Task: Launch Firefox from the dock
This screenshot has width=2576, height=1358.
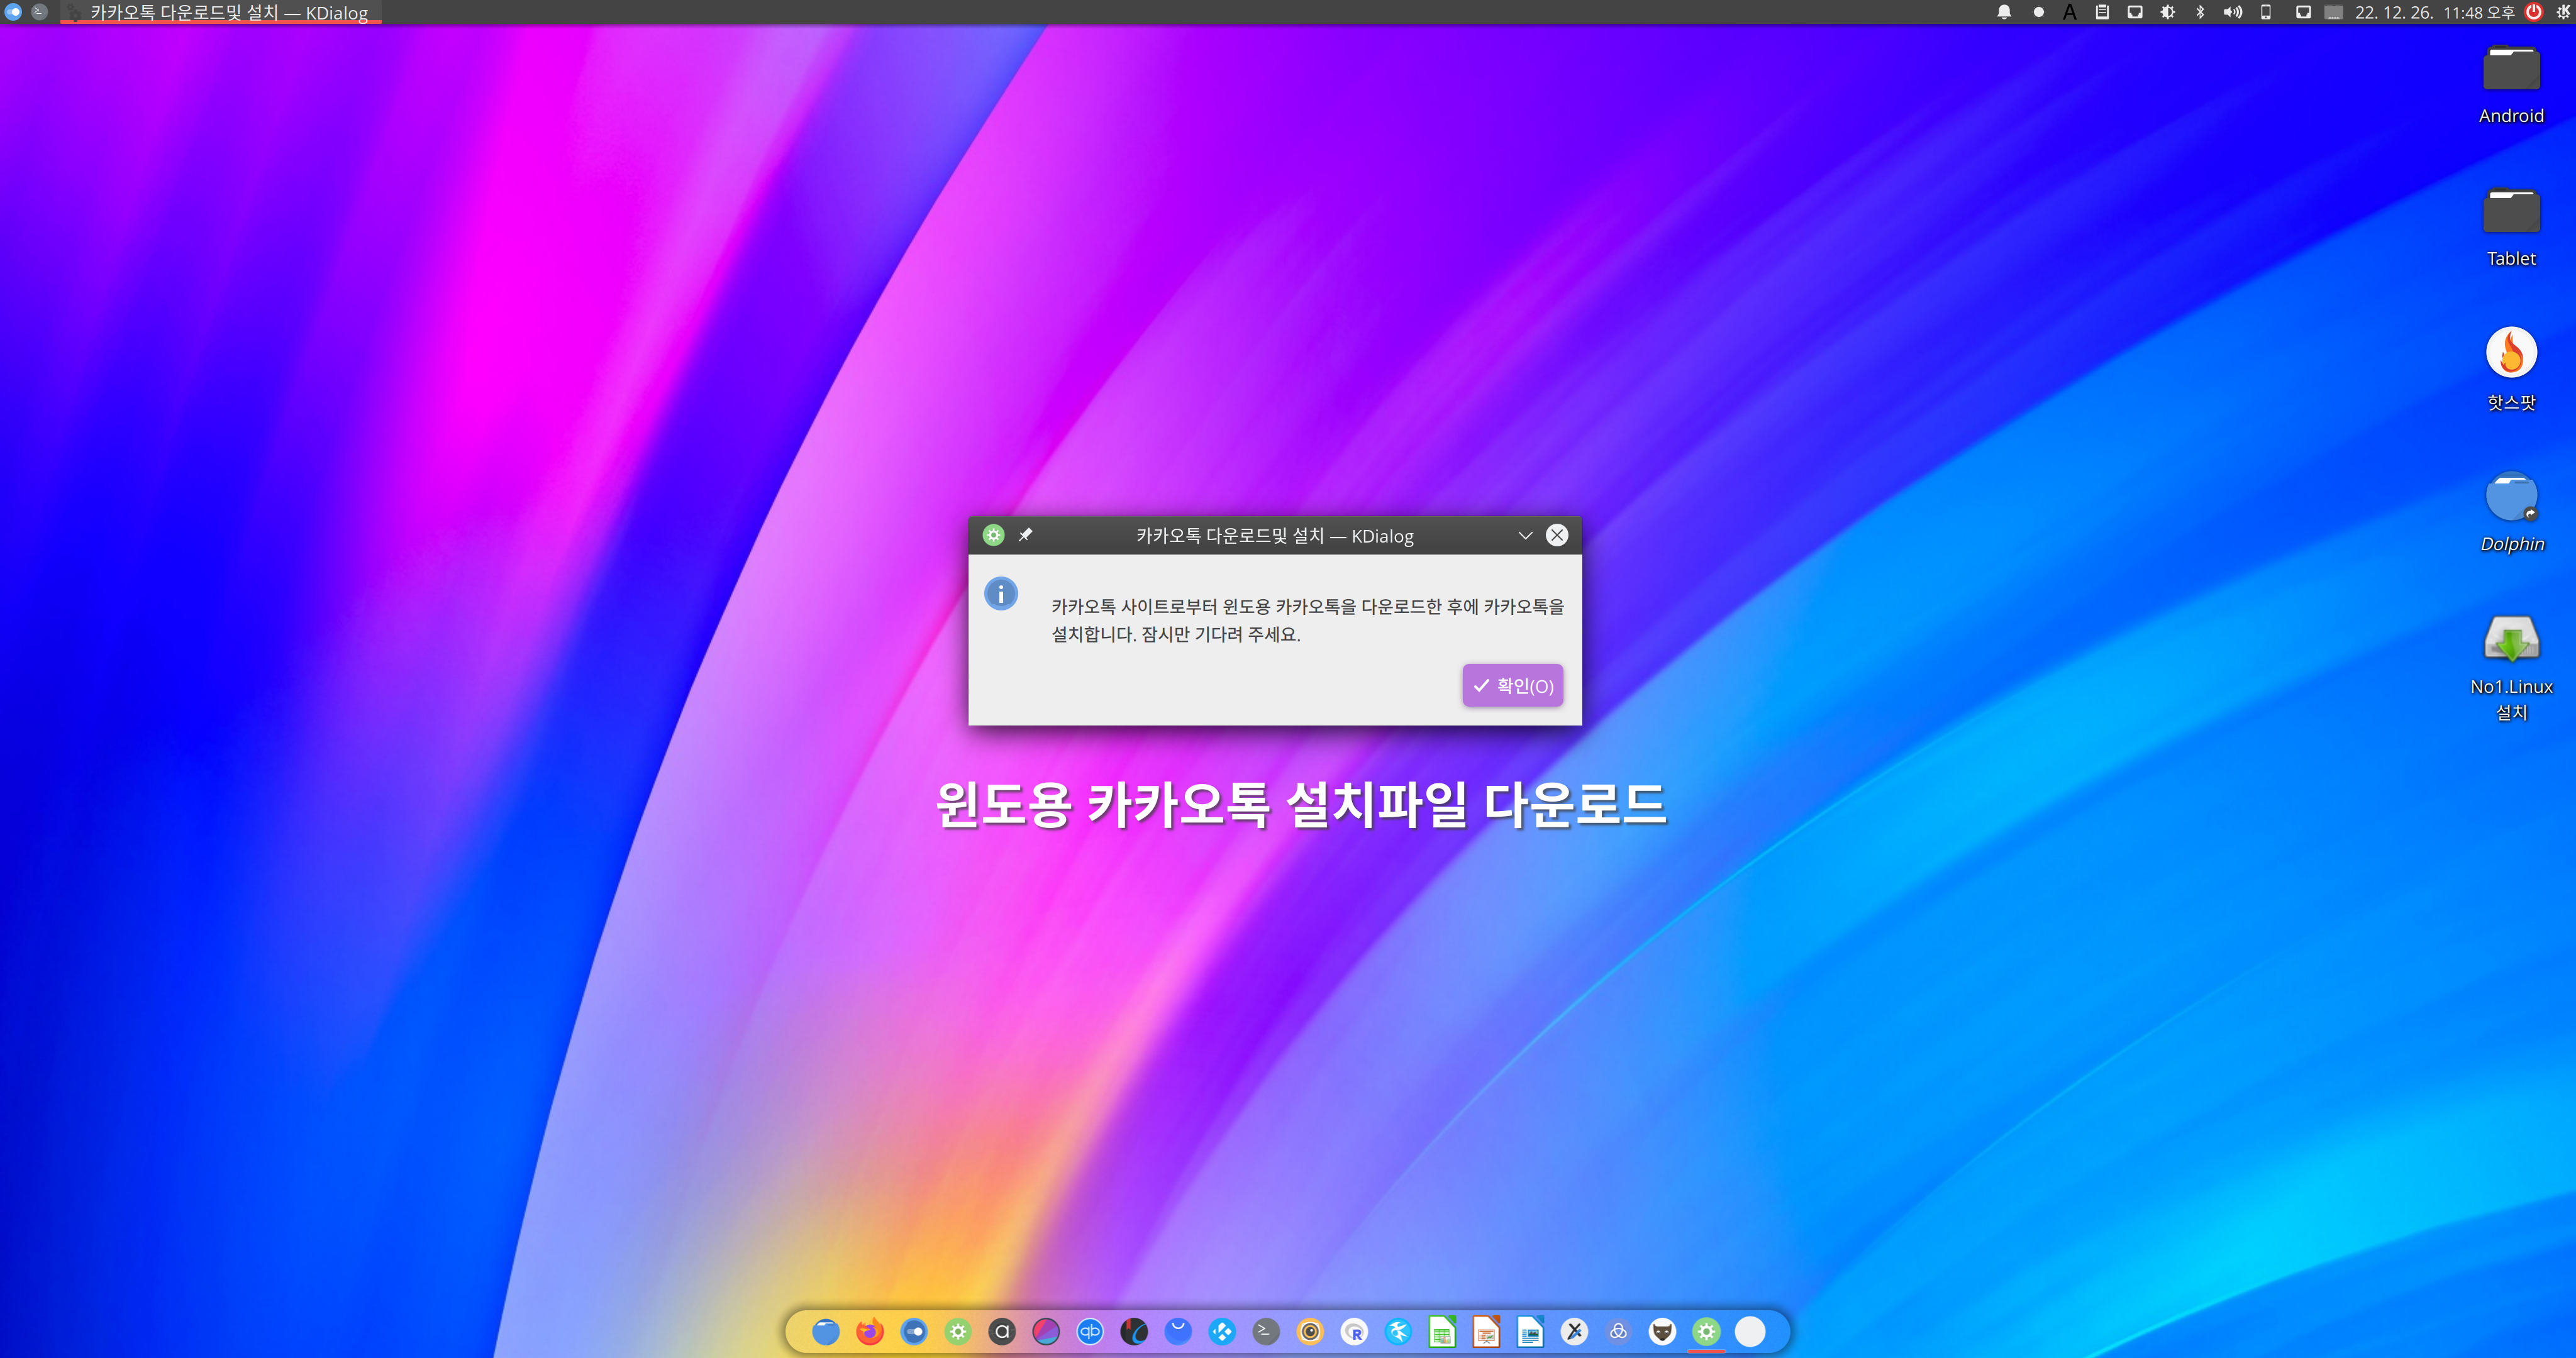Action: (x=870, y=1331)
